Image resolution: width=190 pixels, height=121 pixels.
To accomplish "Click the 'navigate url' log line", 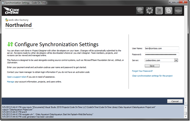I will (x=48, y=114).
